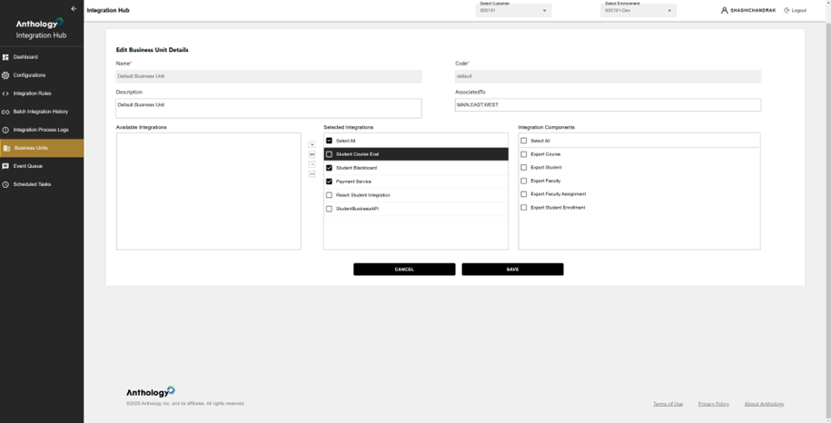Open Configurations via its gear icon
Viewport: 831px width, 423px height.
(x=5, y=75)
